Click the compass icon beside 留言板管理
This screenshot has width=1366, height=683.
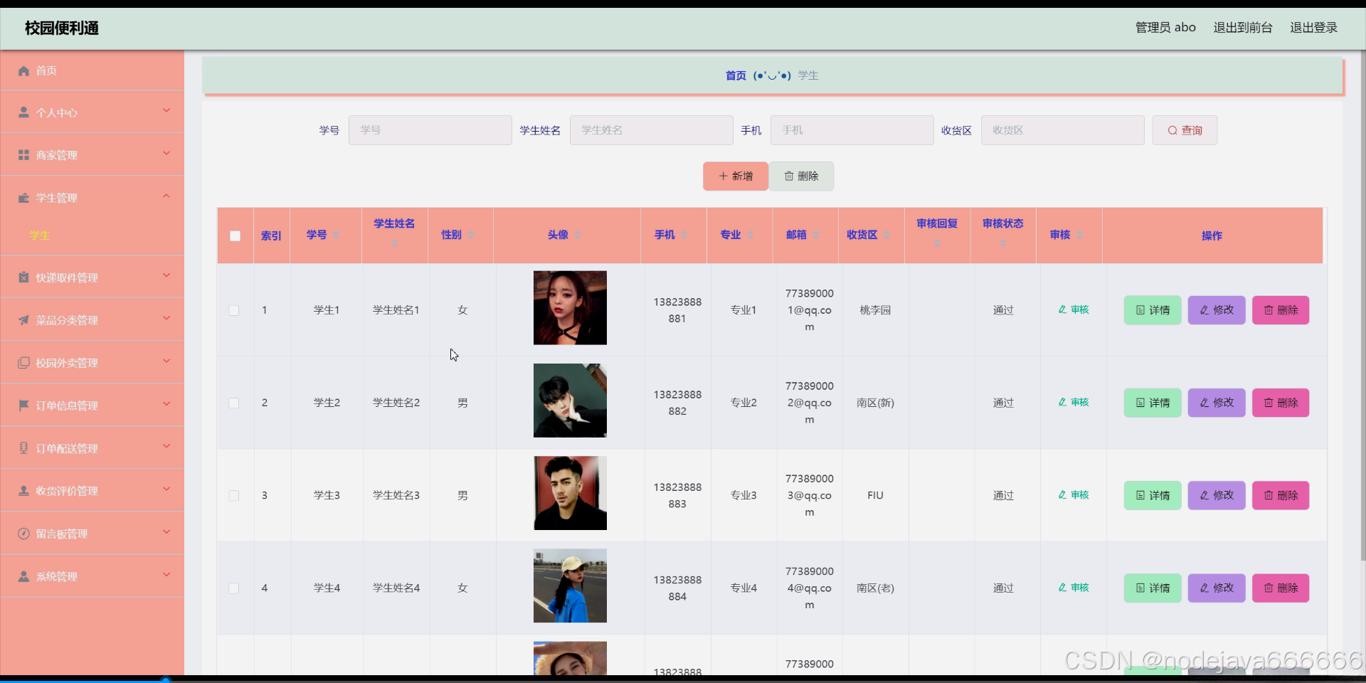tap(23, 534)
